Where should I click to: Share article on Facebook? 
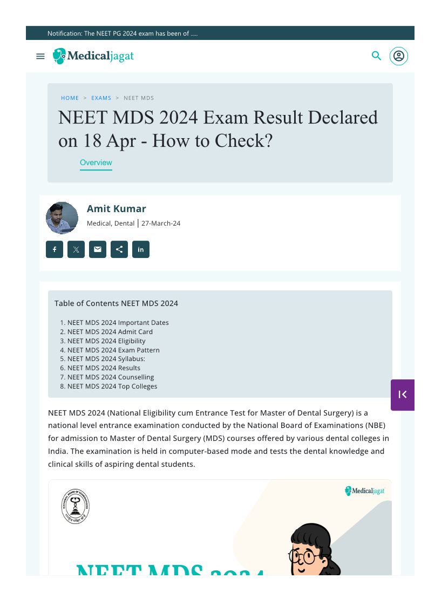(x=55, y=249)
